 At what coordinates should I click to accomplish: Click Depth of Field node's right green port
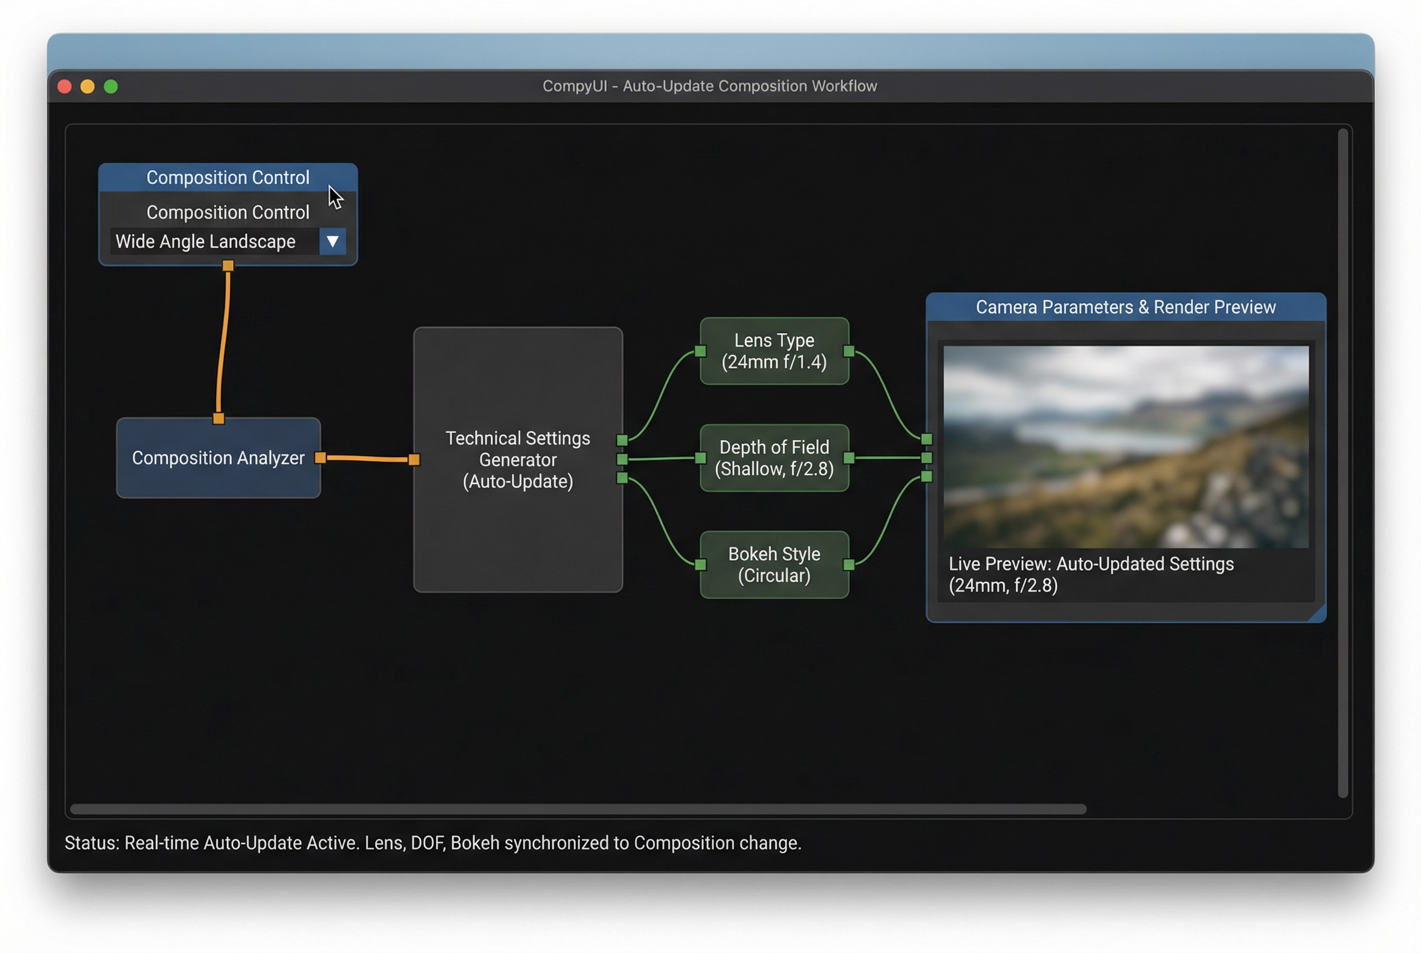849,457
